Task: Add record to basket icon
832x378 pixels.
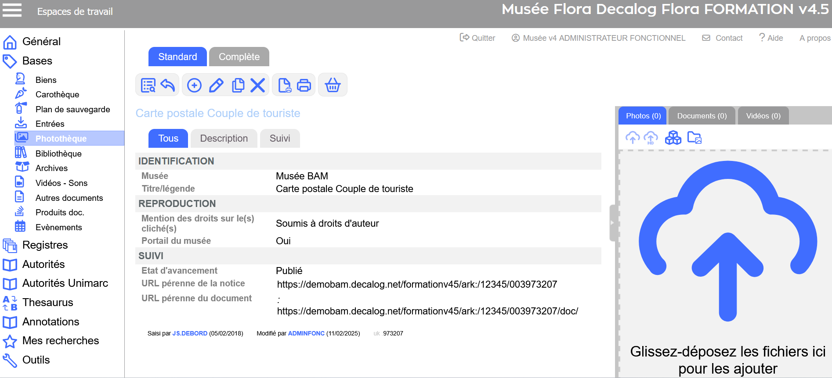Action: pyautogui.click(x=333, y=85)
